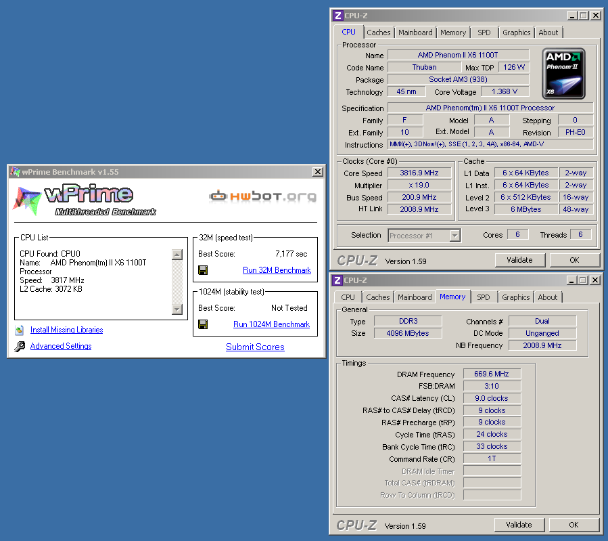Open SPD tab in lower CPU-Z window

(483, 297)
